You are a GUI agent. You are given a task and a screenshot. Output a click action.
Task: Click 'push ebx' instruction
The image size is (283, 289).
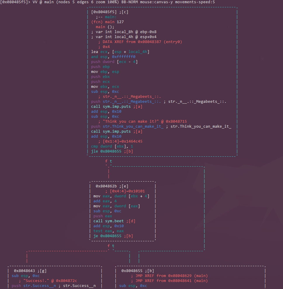coord(100,77)
